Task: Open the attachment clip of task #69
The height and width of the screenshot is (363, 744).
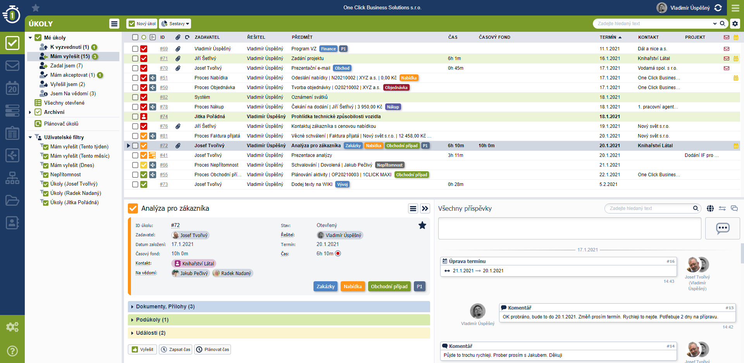Action: [x=178, y=49]
